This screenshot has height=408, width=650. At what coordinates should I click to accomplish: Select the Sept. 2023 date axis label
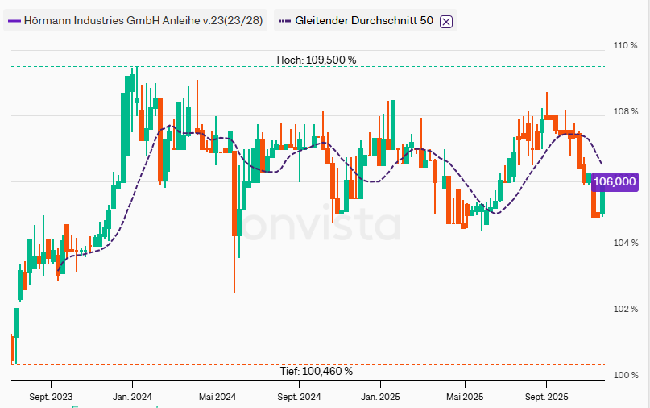tap(51, 397)
